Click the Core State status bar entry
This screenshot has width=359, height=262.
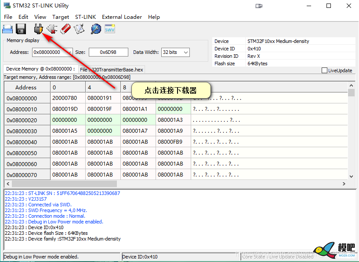[x=278, y=257]
